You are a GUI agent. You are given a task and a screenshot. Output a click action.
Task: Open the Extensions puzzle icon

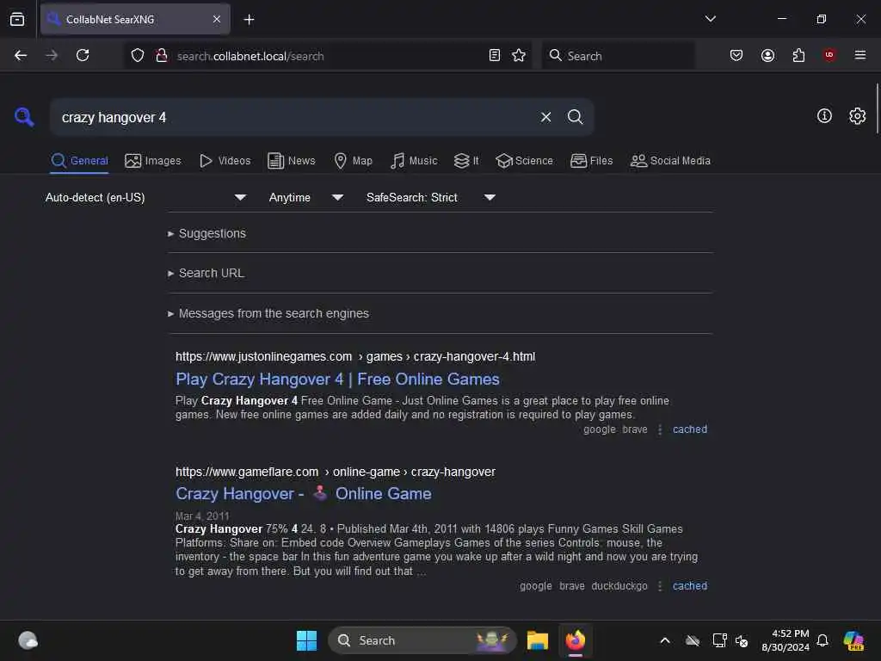(x=798, y=55)
